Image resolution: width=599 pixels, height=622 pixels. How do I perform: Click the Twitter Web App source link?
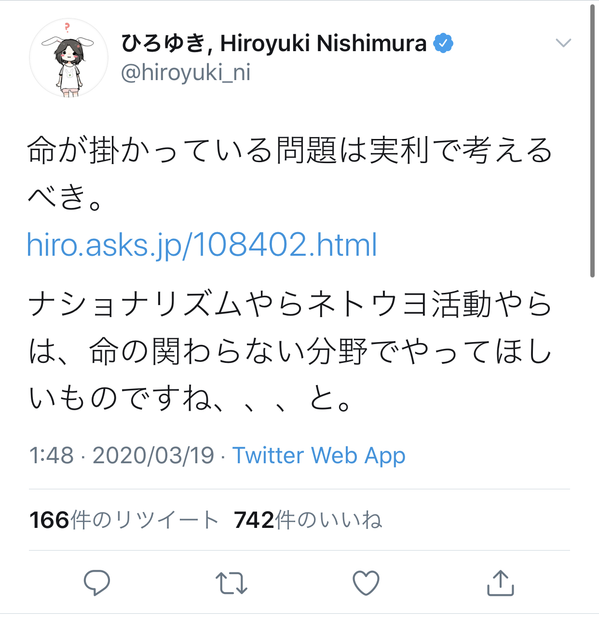[319, 455]
